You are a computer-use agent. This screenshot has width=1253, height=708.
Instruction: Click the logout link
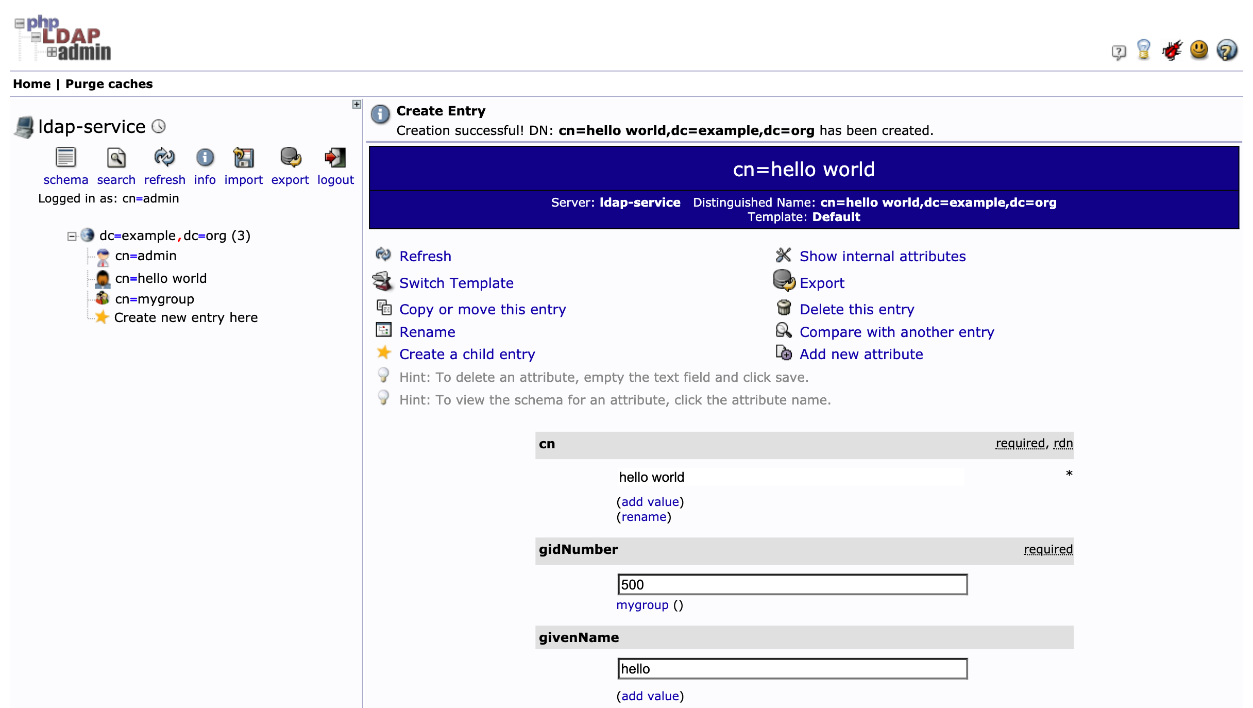pos(335,180)
